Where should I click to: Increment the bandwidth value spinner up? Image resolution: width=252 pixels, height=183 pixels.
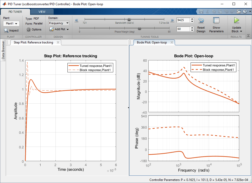[x=192, y=19]
